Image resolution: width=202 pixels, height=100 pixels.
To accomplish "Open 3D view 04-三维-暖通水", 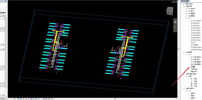I will pyautogui.click(x=196, y=64).
